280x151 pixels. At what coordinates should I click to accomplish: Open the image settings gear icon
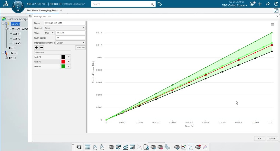click(x=132, y=147)
